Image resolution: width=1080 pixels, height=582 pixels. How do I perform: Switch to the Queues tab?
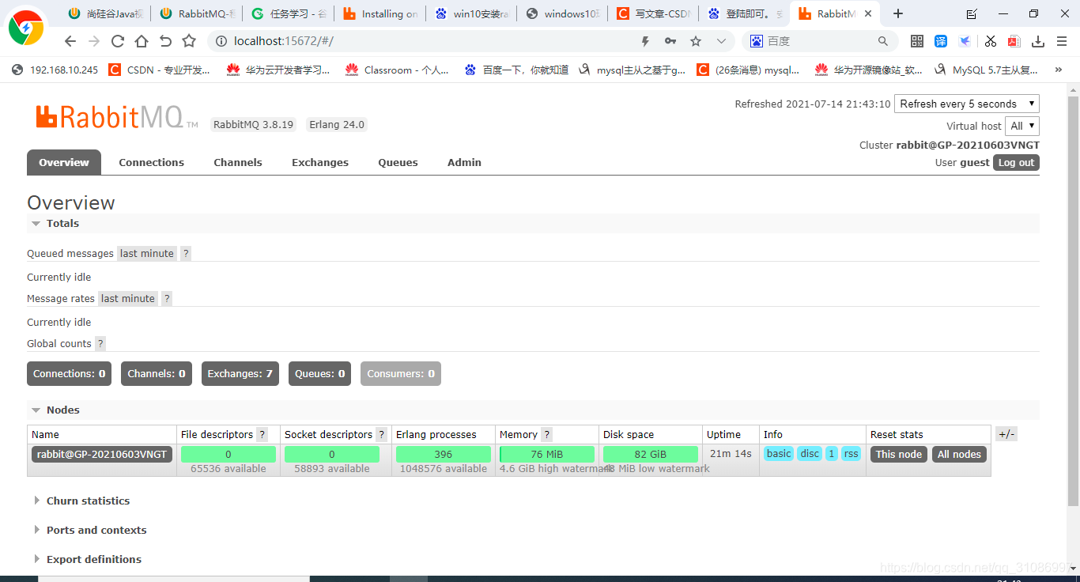click(x=398, y=162)
